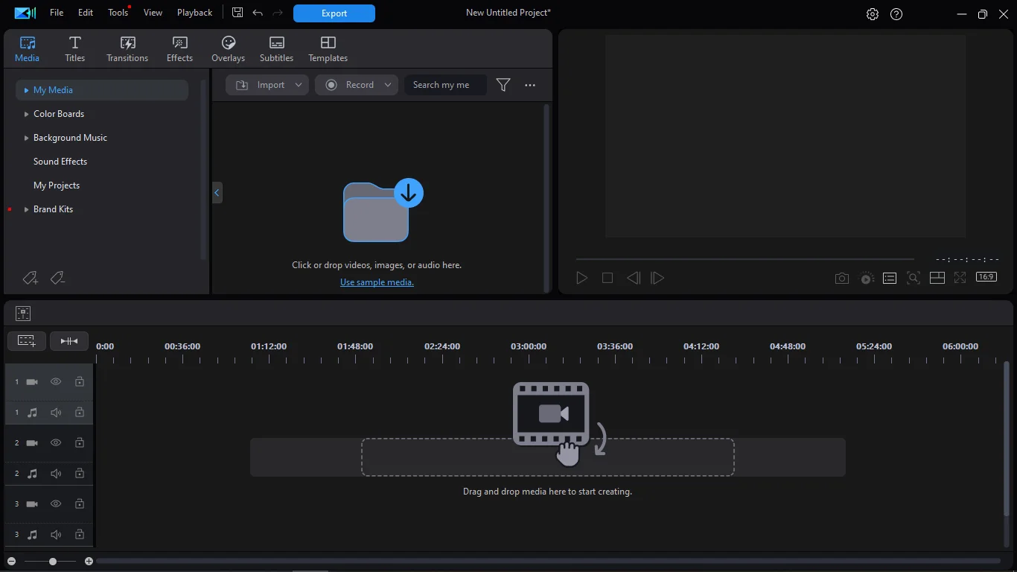This screenshot has height=572, width=1017.
Task: Click the blue Export button
Action: coord(334,13)
